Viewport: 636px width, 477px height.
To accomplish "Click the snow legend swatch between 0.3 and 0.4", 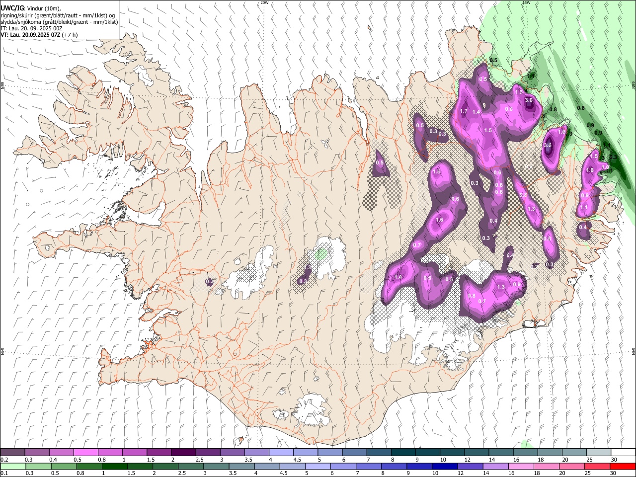I will pos(37,452).
